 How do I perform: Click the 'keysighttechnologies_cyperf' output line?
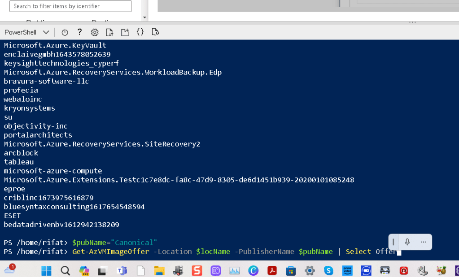pyautogui.click(x=61, y=63)
